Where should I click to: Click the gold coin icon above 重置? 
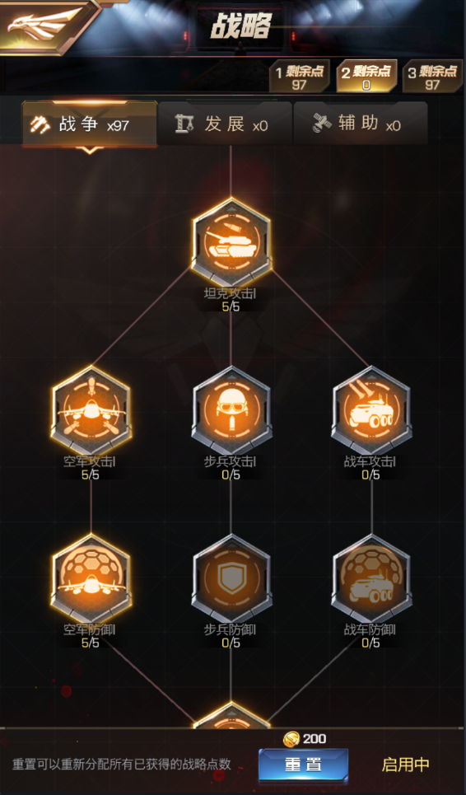pyautogui.click(x=291, y=739)
